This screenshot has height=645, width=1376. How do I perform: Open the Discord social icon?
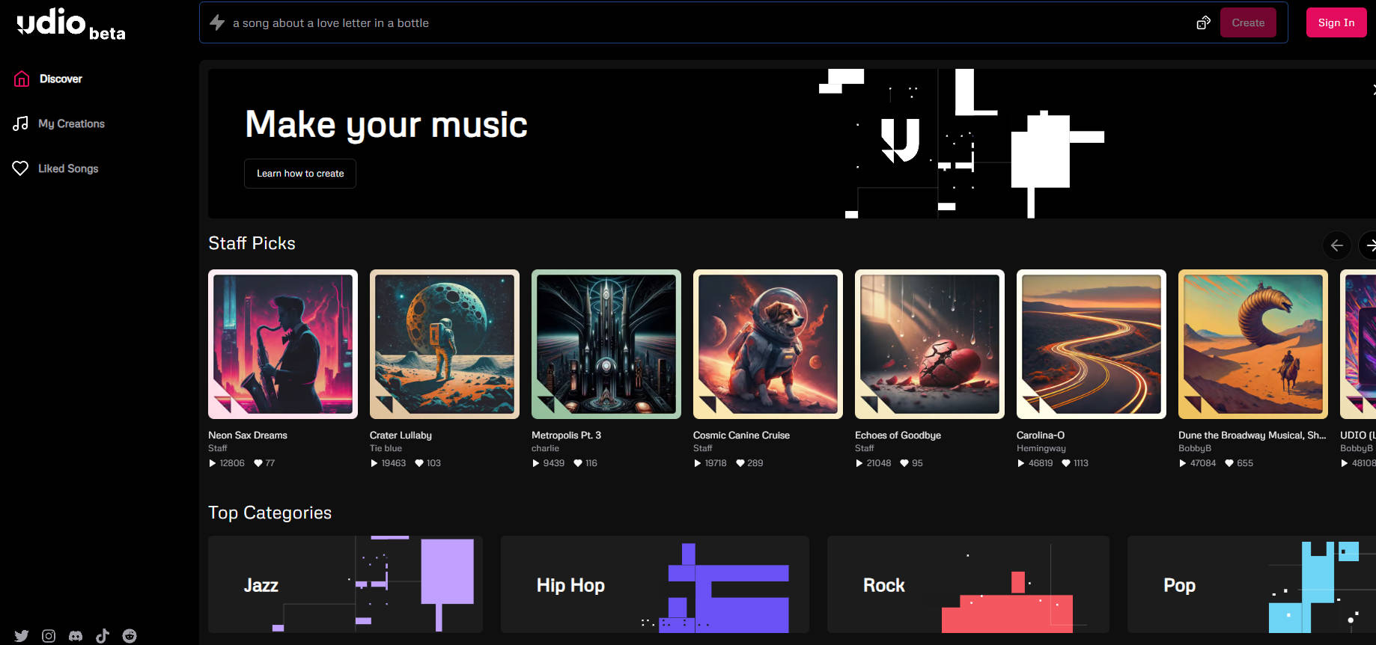(76, 636)
